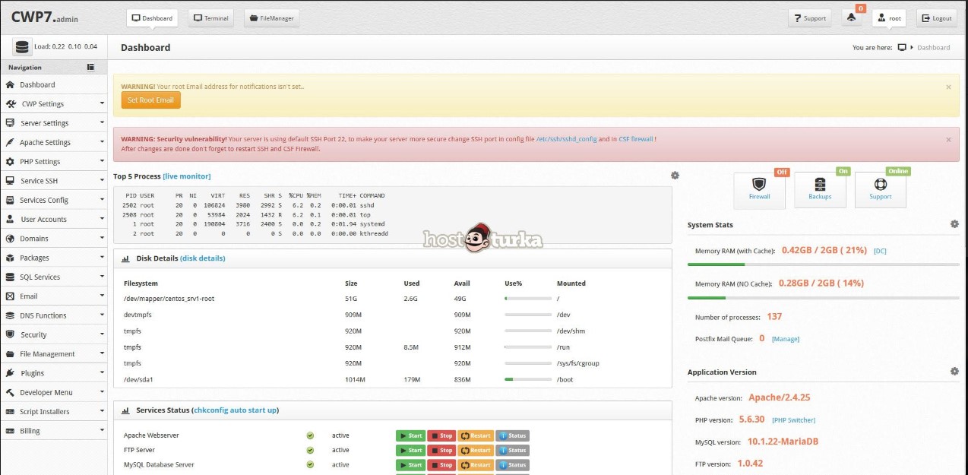968x475 pixels.
Task: Restart the Apache Webserver service
Action: point(475,436)
